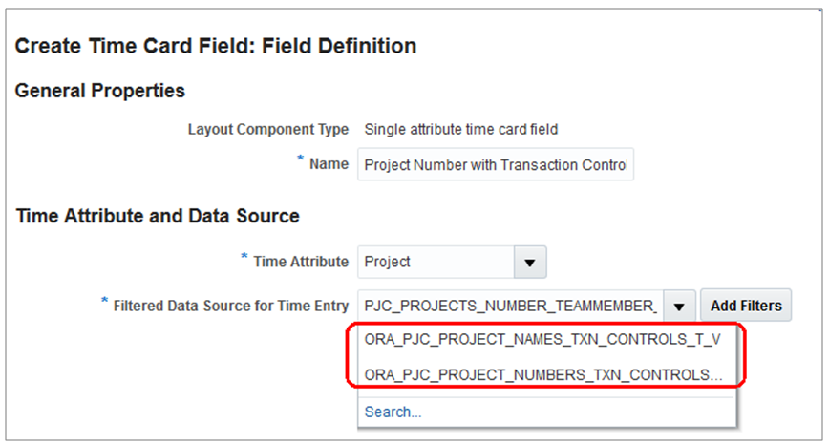Click the Time Attribute and Data Source heading
The width and height of the screenshot is (829, 444).
tap(158, 217)
